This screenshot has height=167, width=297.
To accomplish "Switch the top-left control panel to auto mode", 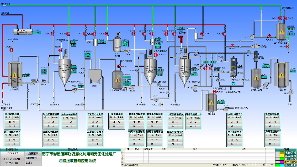I will pyautogui.click(x=16, y=117).
